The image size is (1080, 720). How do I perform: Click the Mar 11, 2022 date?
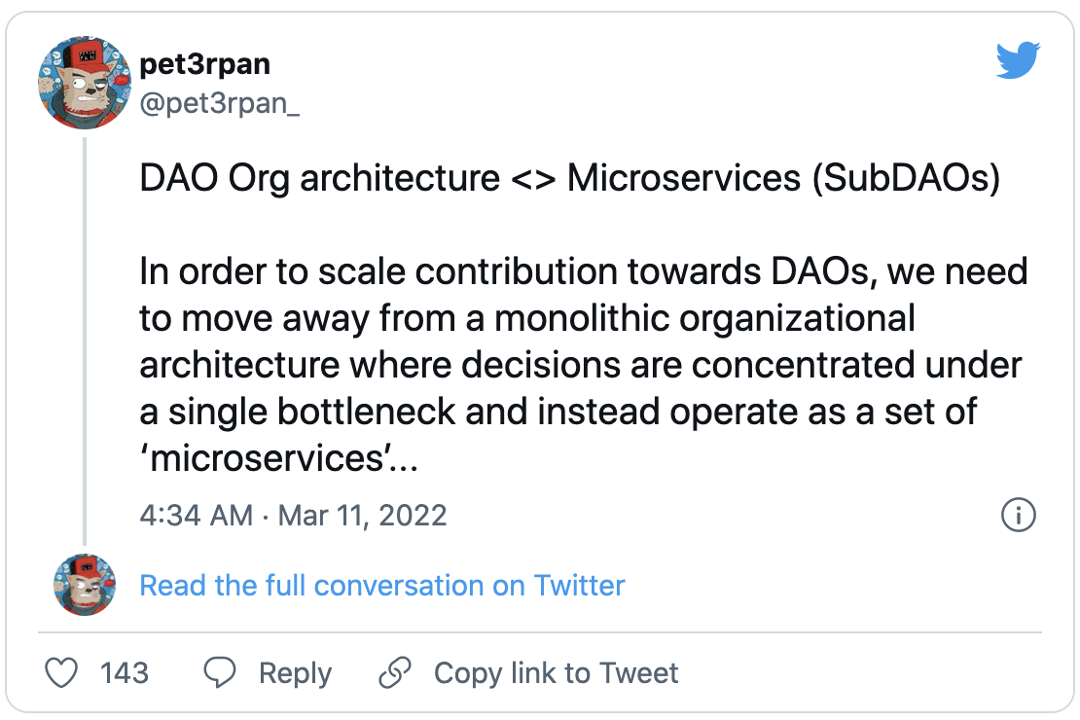point(362,515)
